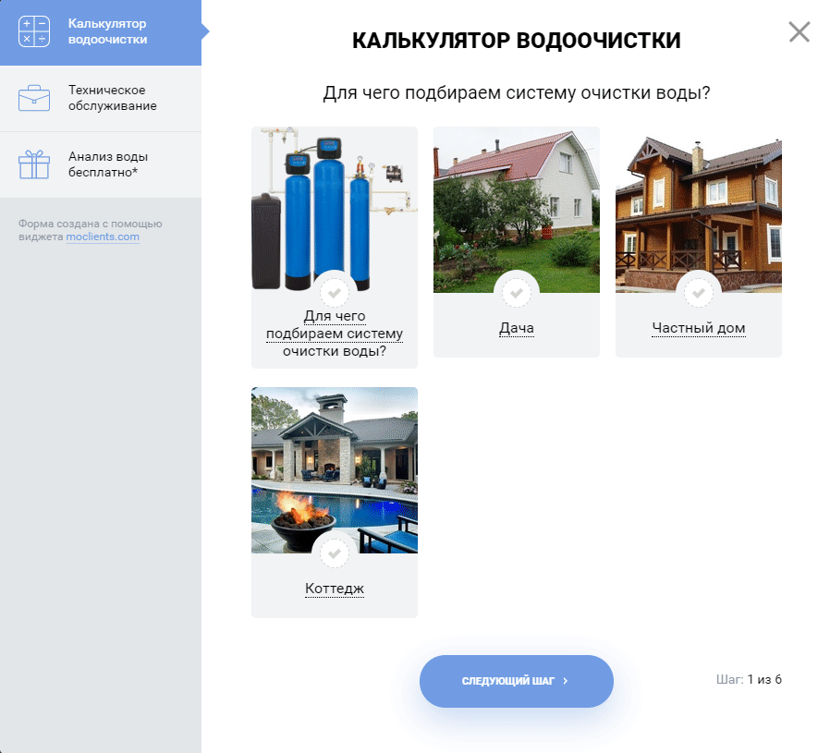Click the Коттедж text label
The height and width of the screenshot is (753, 830).
(335, 589)
